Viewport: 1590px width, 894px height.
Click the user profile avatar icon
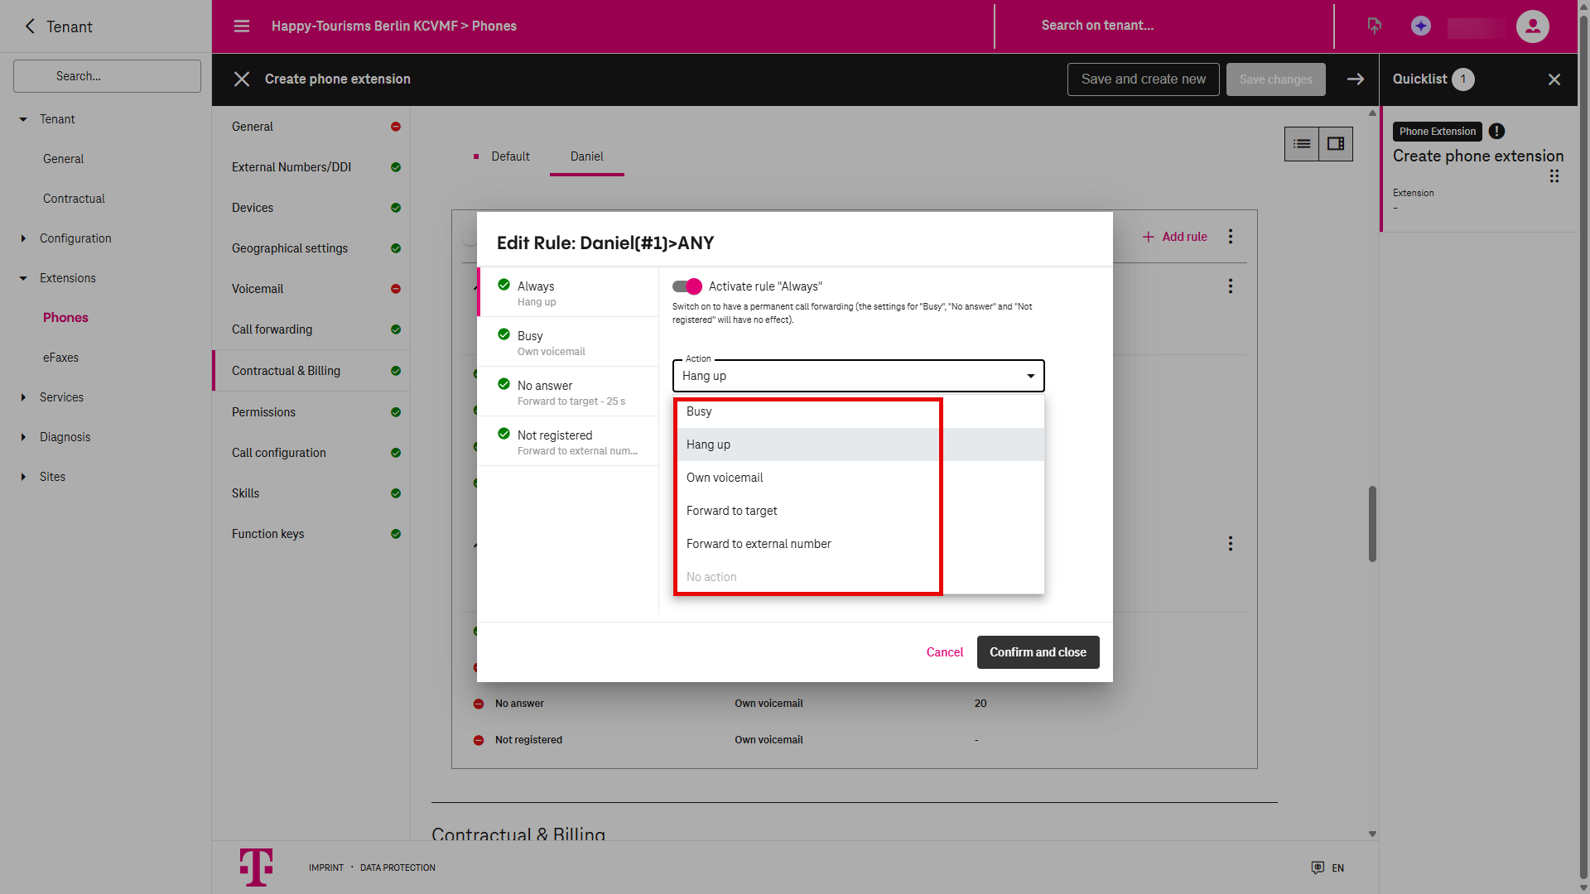pos(1532,26)
